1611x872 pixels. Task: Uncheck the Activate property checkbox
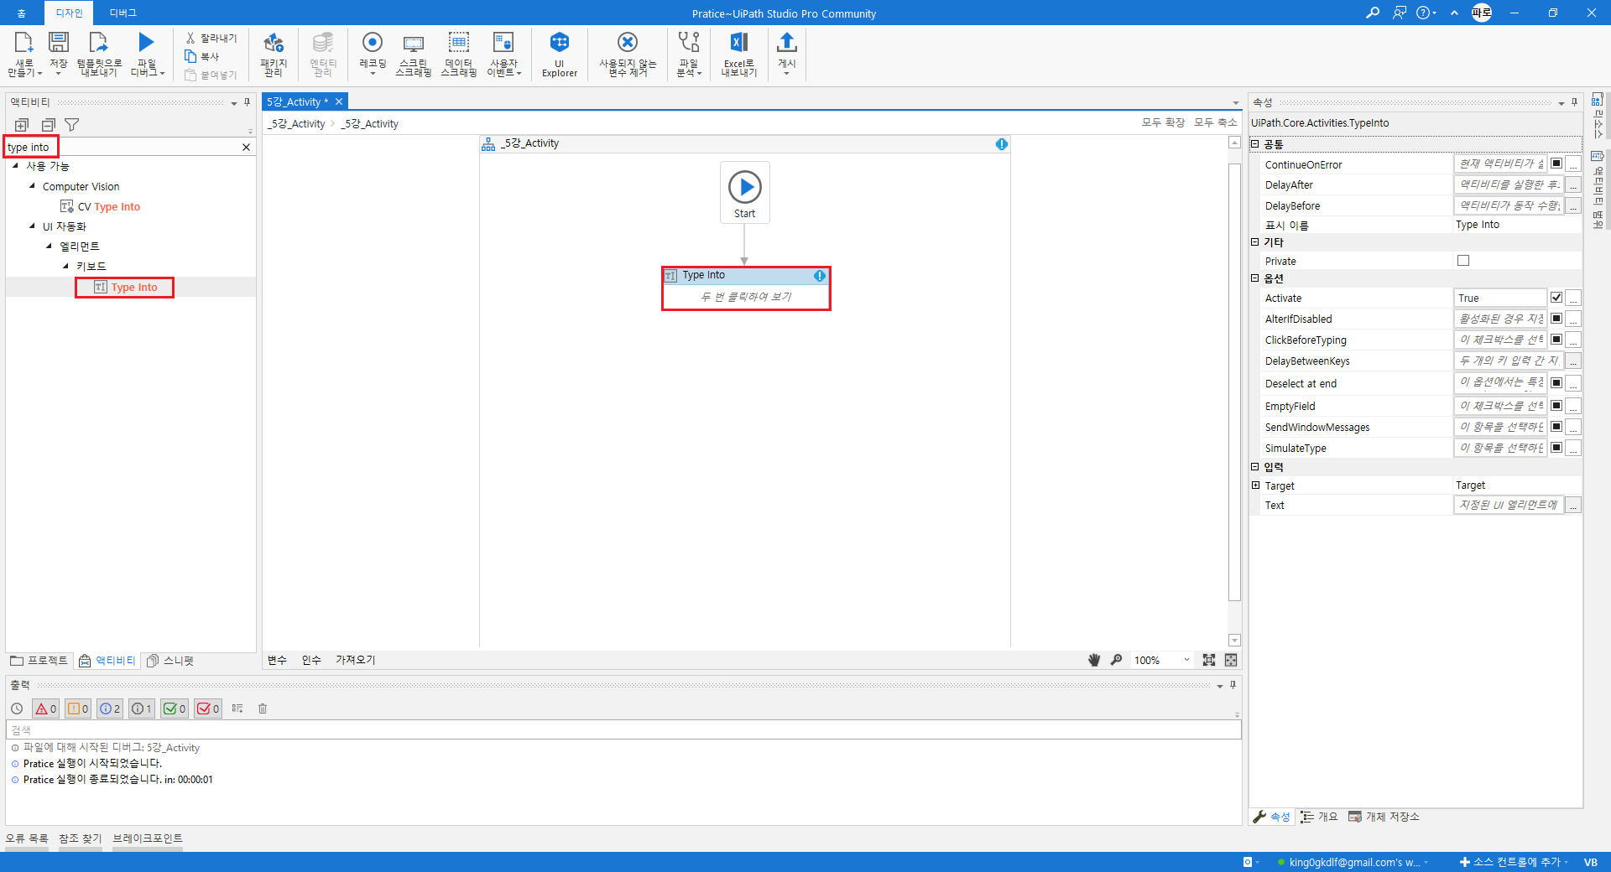click(1556, 298)
